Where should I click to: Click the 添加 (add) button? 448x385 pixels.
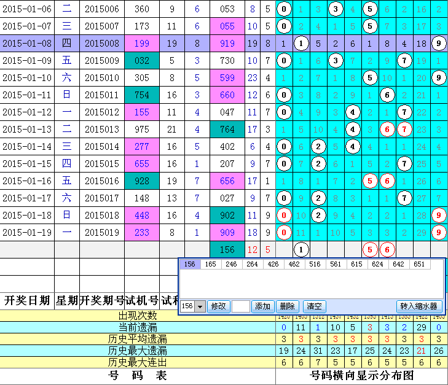[262, 306]
